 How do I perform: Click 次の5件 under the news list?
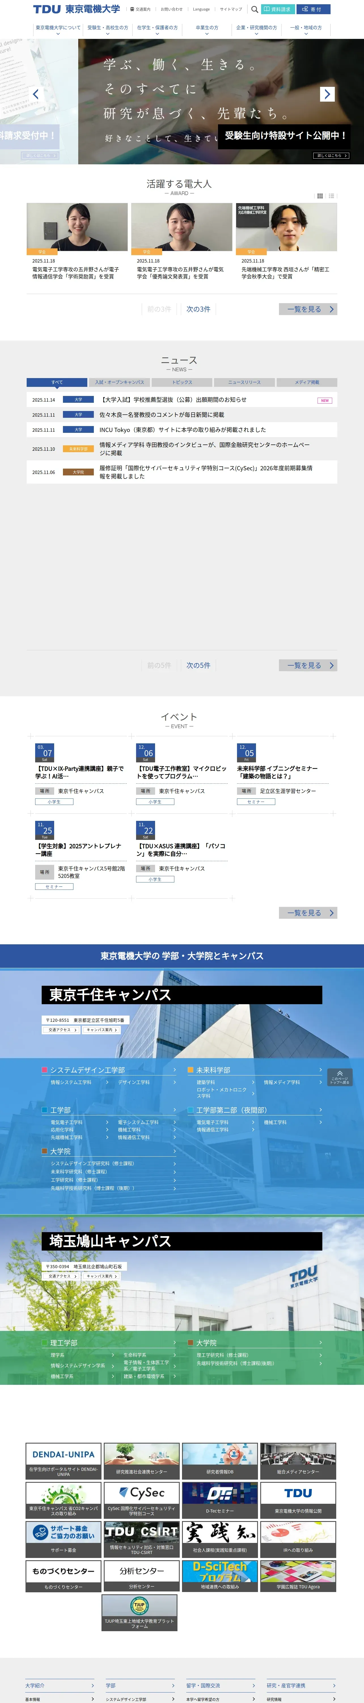pos(198,665)
